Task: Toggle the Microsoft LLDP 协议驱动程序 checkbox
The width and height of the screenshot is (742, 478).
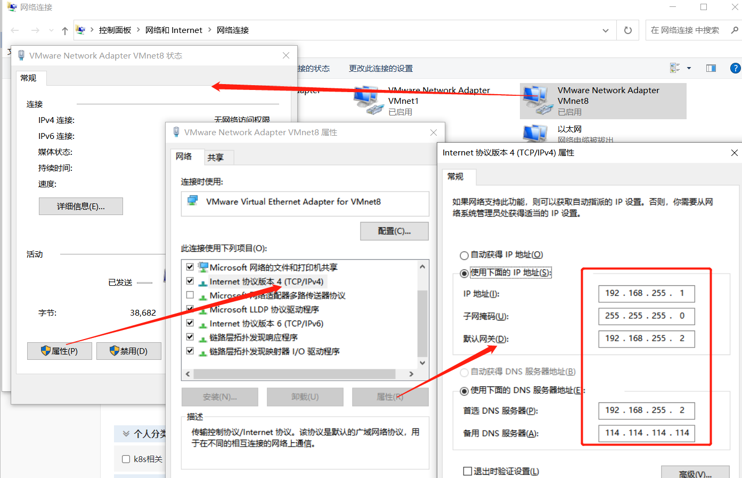Action: (x=190, y=309)
